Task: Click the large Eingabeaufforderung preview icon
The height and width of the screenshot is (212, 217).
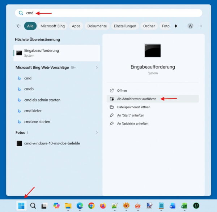Action: (x=153, y=51)
